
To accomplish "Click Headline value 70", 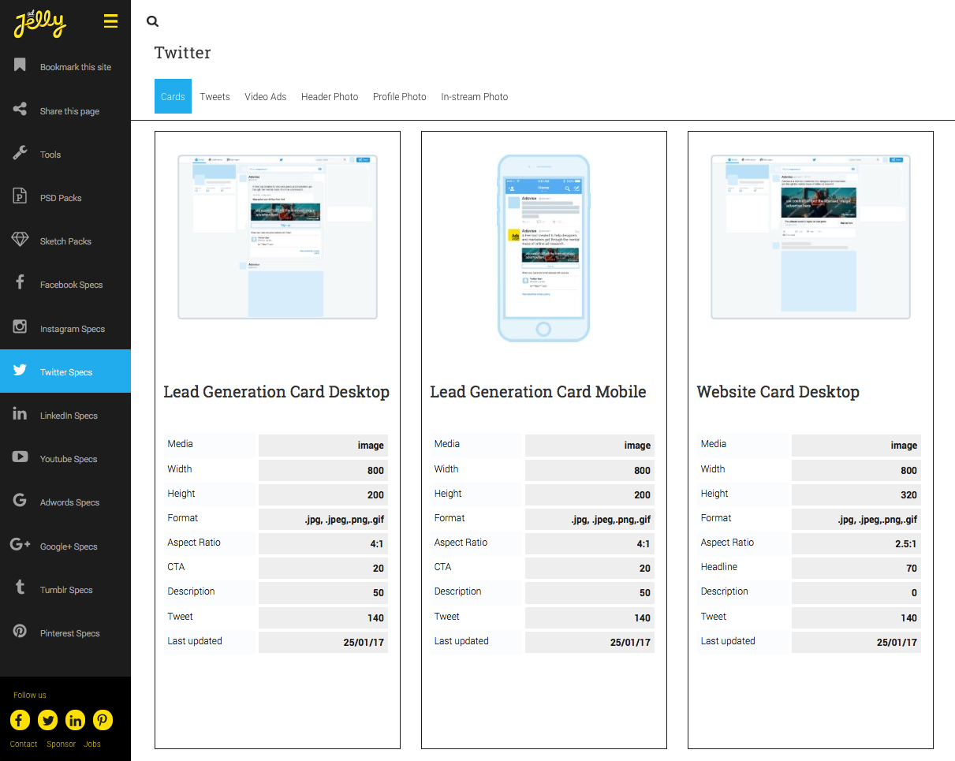I will pos(856,568).
